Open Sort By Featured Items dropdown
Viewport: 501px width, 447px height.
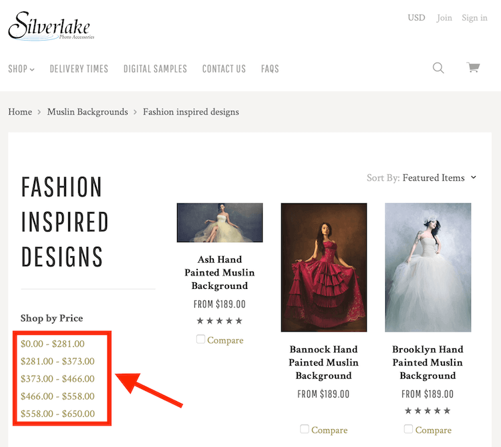point(439,177)
